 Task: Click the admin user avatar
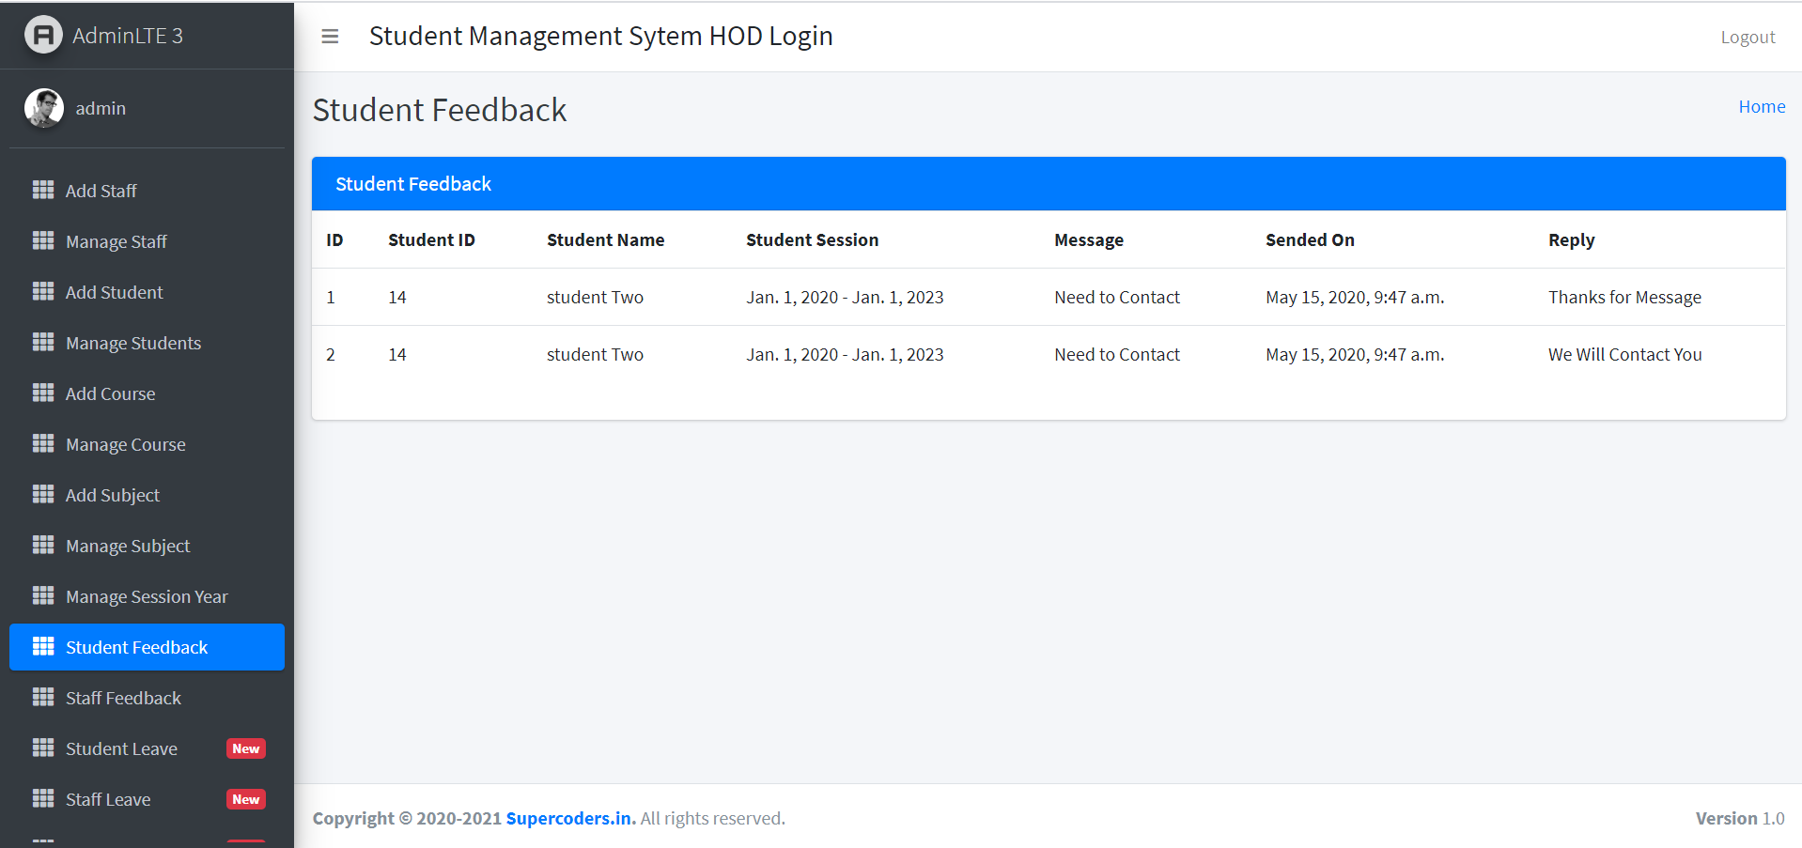tap(44, 108)
